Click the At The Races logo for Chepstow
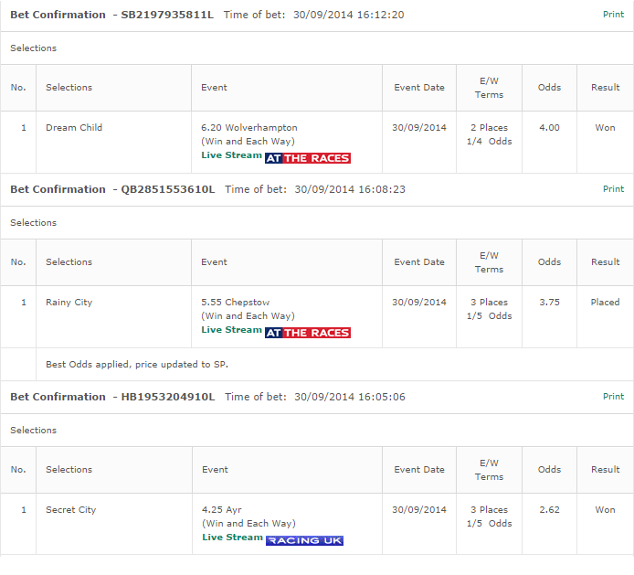Image resolution: width=634 pixels, height=575 pixels. point(308,333)
